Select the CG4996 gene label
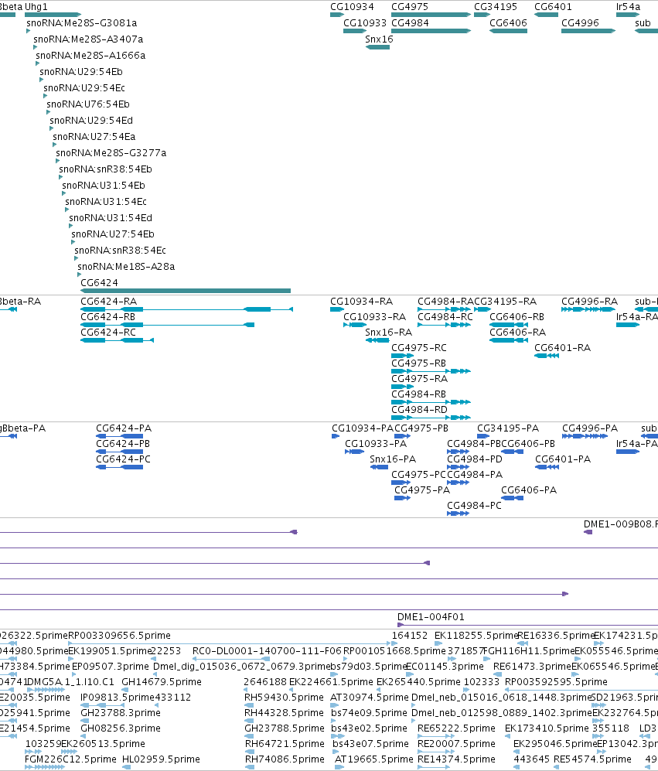658x771 pixels. tap(581, 23)
